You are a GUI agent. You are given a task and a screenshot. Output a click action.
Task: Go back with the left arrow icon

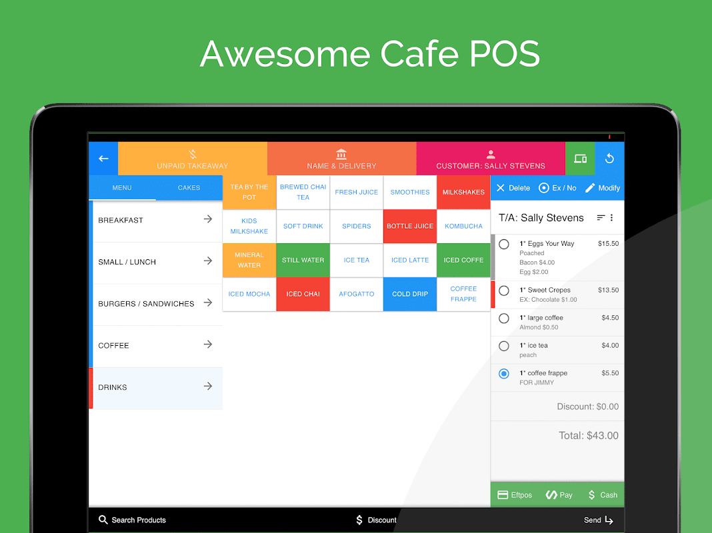coord(103,159)
